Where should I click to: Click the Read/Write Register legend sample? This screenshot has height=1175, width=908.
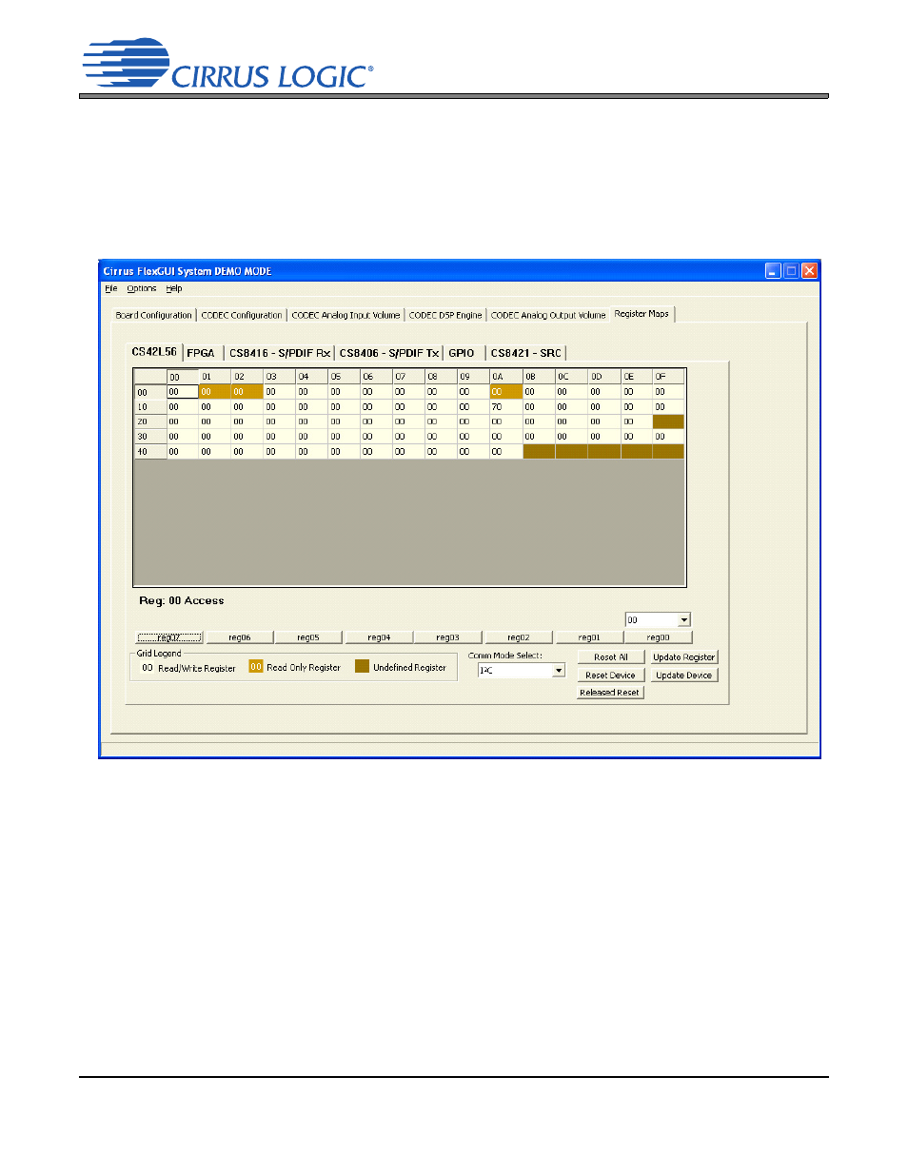[148, 668]
